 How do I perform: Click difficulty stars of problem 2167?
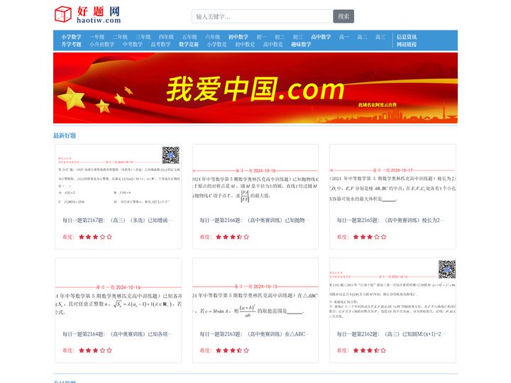(x=95, y=237)
